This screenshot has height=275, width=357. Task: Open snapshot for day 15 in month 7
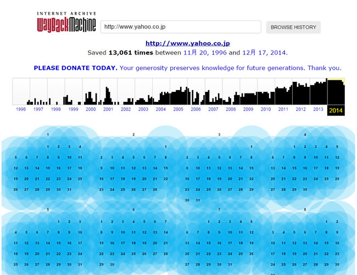click(x=209, y=243)
